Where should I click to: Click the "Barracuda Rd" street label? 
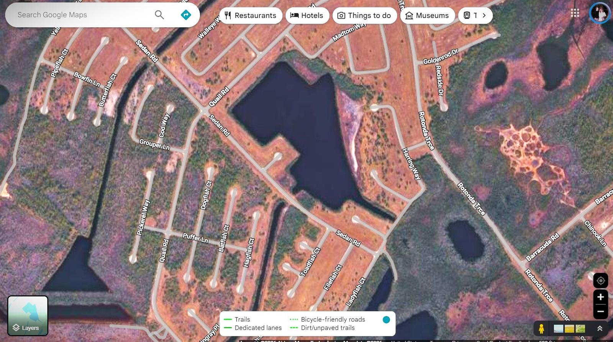click(543, 247)
